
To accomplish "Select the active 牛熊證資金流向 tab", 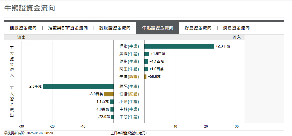I will pyautogui.click(x=158, y=28).
